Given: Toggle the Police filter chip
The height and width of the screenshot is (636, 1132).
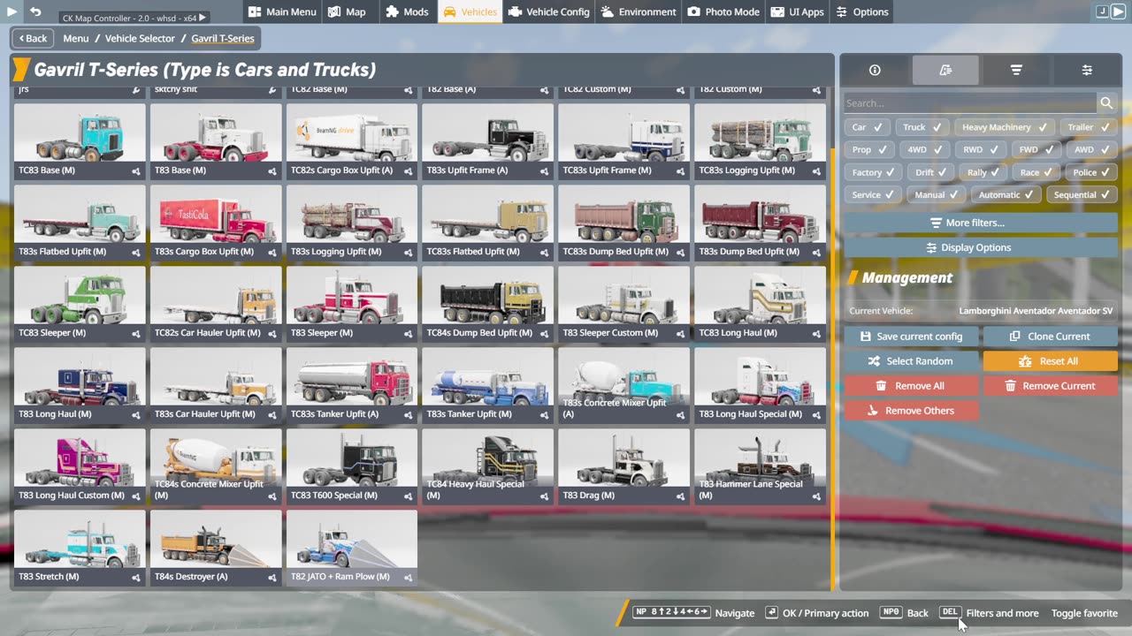Looking at the screenshot, I should pyautogui.click(x=1091, y=173).
